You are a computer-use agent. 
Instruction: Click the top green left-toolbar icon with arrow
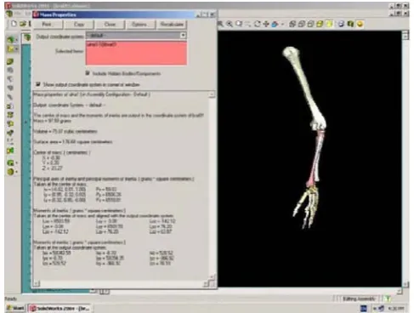(x=10, y=40)
